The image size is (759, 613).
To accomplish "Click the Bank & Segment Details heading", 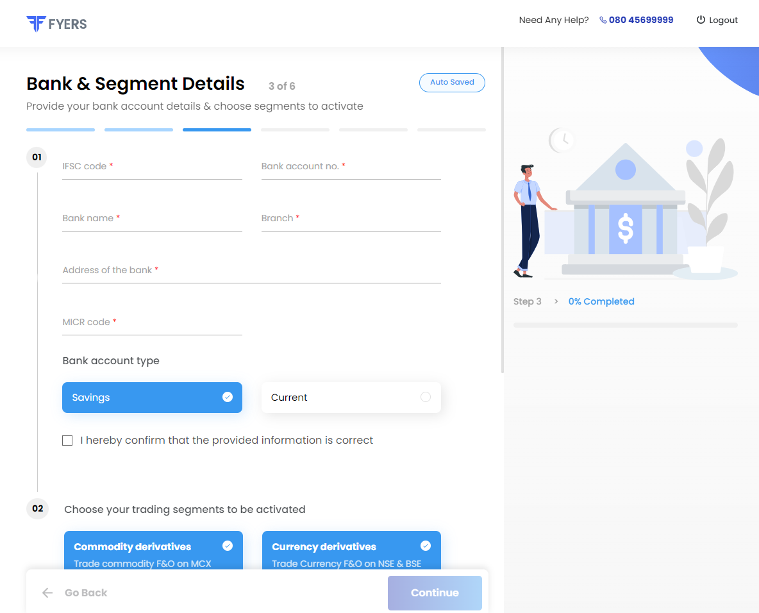I will [135, 84].
